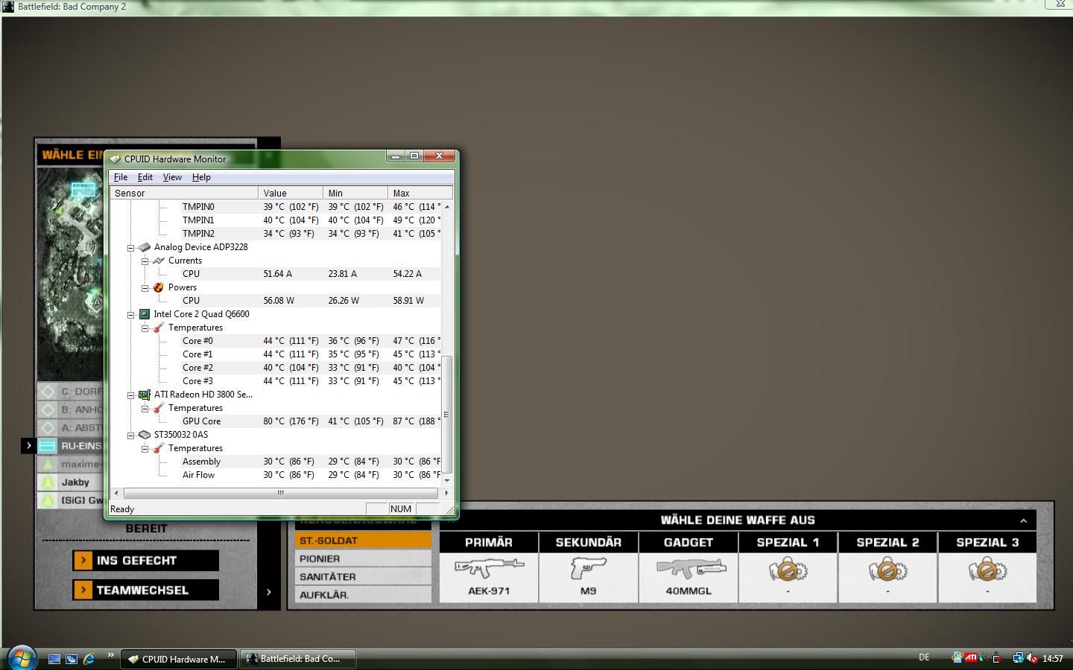Click the ATI tray icon
The height and width of the screenshot is (670, 1073).
[971, 657]
